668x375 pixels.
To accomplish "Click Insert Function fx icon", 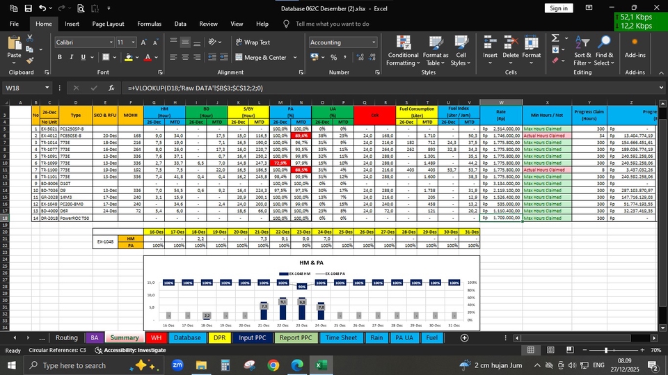I will click(x=111, y=88).
